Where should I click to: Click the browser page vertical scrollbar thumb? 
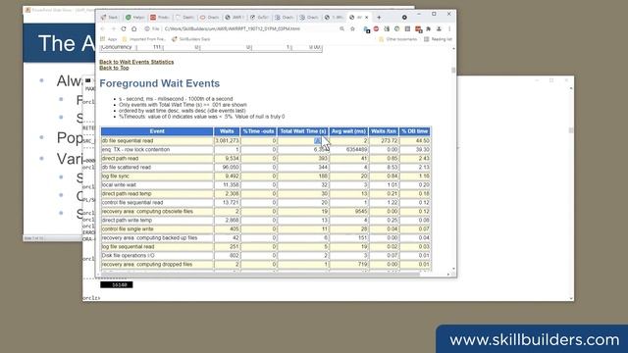[453, 71]
